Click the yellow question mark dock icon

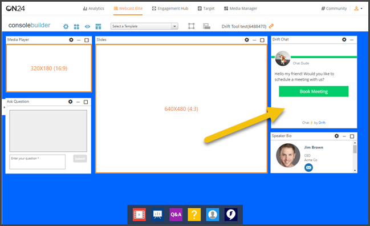(194, 215)
